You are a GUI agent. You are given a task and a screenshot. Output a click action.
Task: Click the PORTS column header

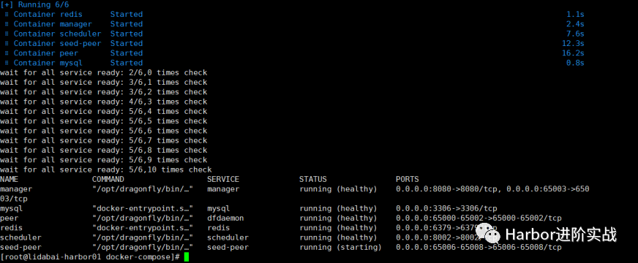[408, 179]
